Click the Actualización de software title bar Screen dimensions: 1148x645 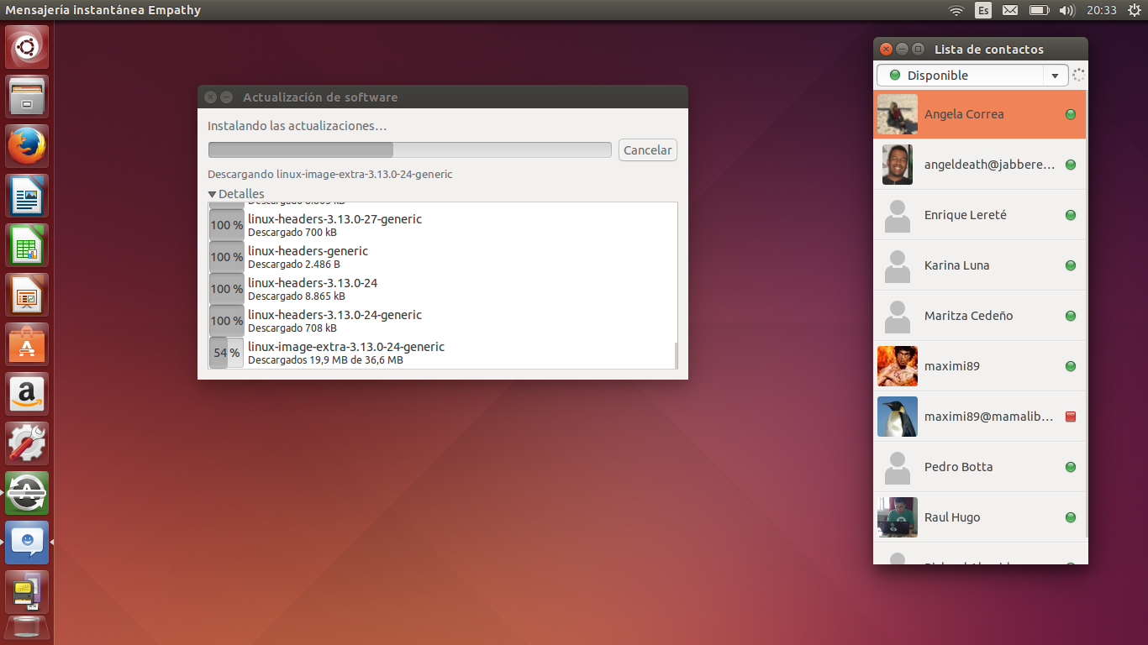[x=443, y=97]
